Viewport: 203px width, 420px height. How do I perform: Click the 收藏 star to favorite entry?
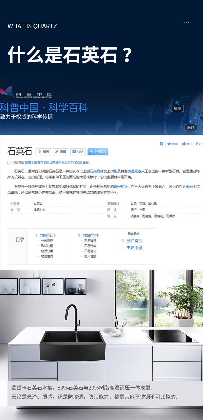(173, 144)
